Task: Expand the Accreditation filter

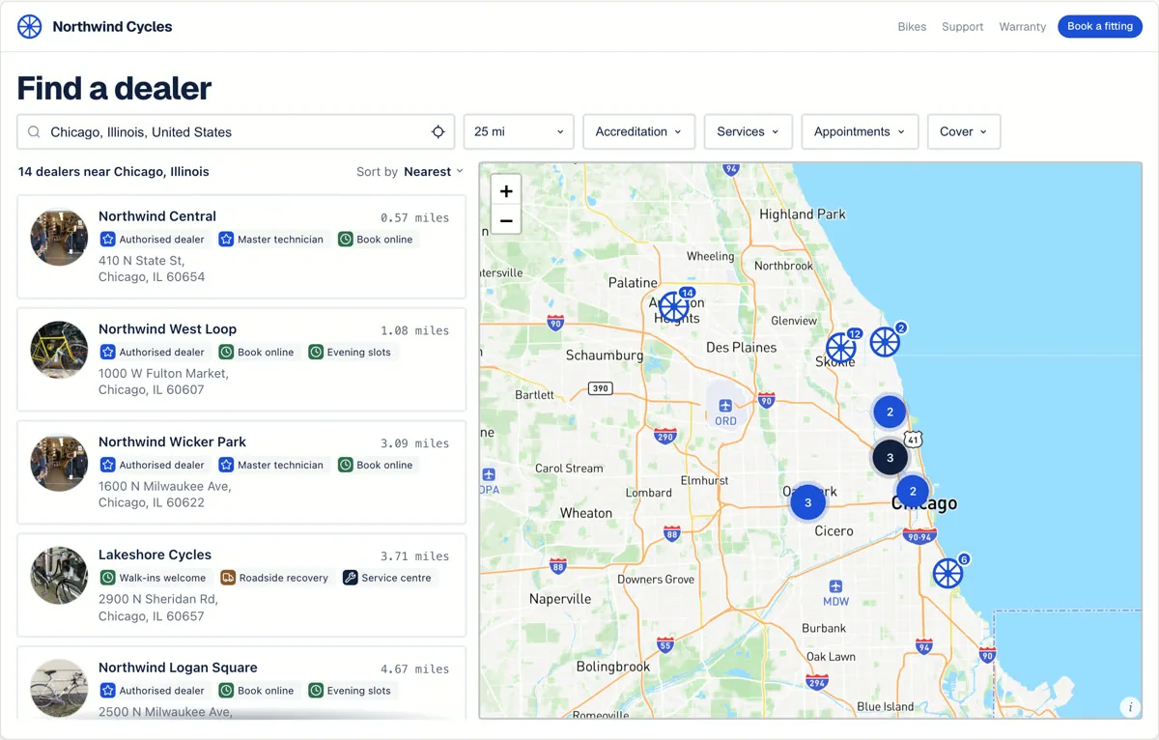Action: point(638,131)
